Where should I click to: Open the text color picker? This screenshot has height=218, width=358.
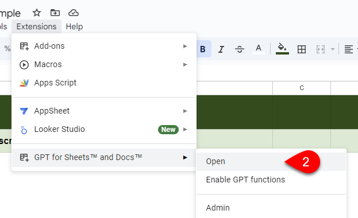(x=259, y=49)
